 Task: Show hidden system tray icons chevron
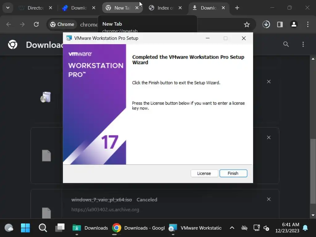click(232, 228)
